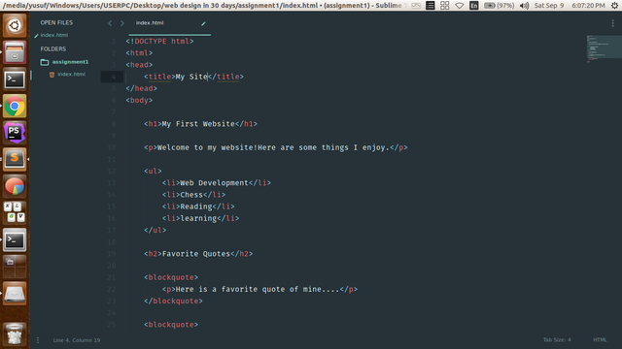Click Line 4, Column 19 in status bar
The width and height of the screenshot is (622, 349).
point(77,340)
